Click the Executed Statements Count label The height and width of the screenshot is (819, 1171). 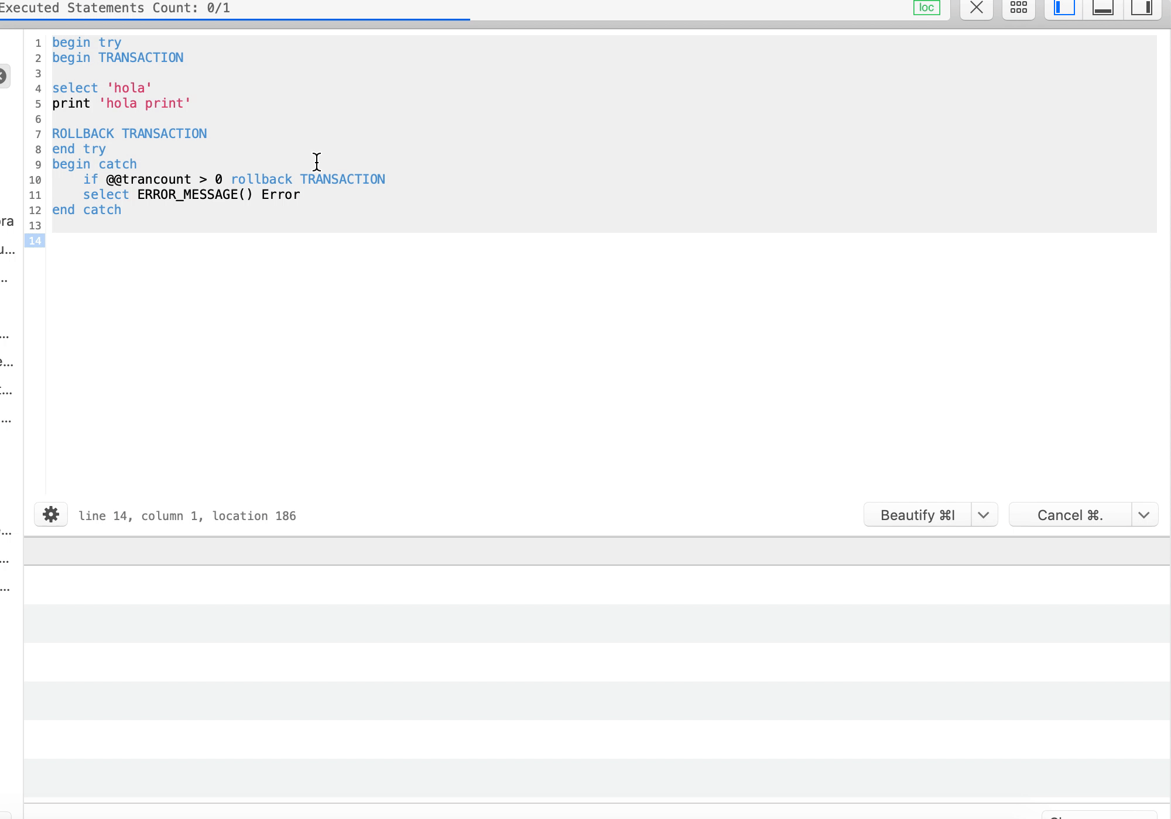click(x=115, y=8)
